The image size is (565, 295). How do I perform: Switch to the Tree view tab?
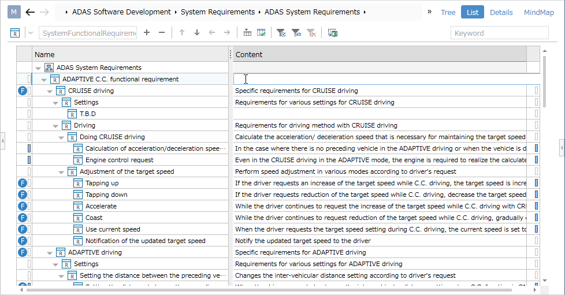[448, 12]
